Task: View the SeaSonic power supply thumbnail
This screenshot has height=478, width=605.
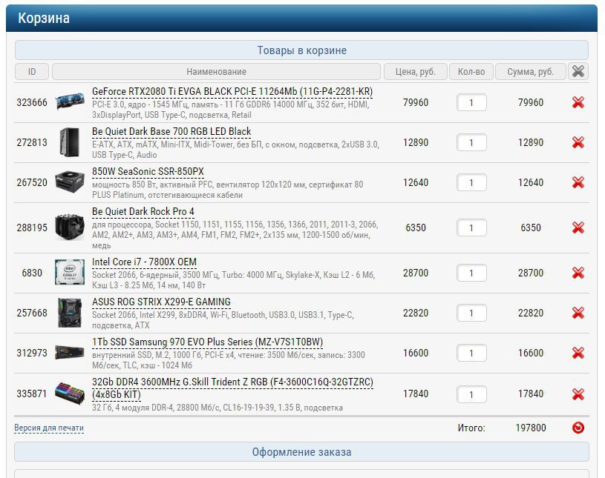Action: click(x=70, y=182)
